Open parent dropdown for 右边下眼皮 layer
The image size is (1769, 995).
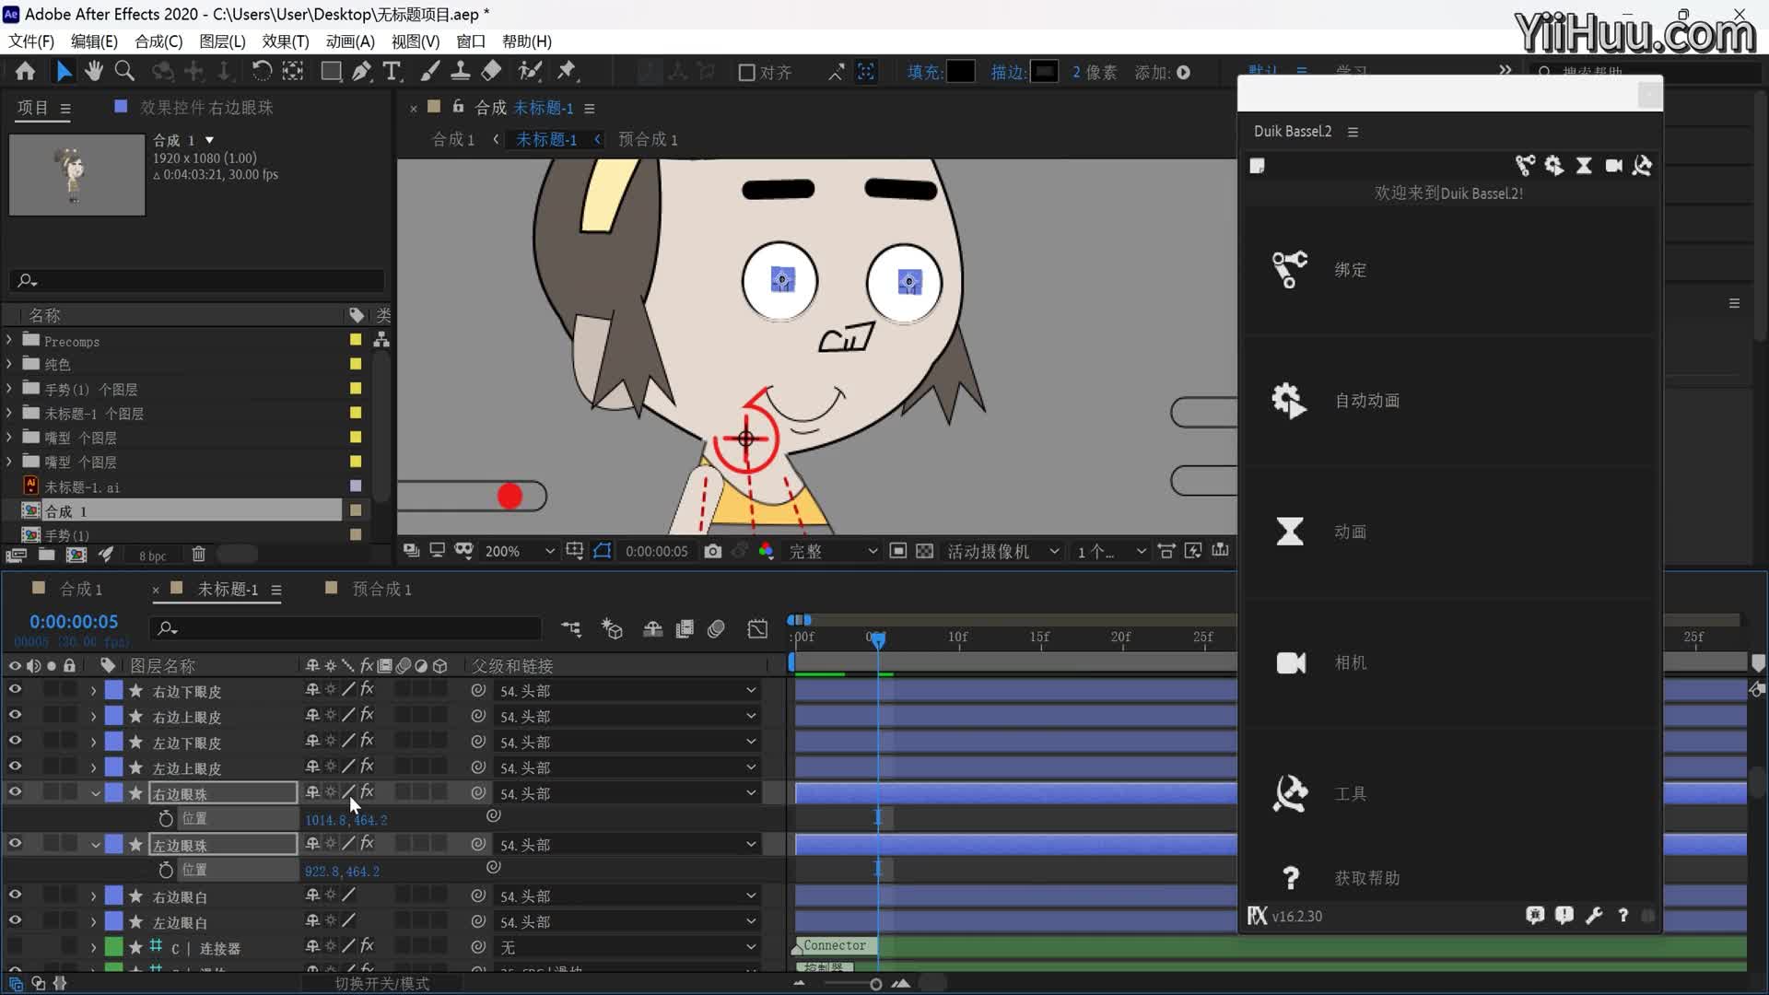point(628,690)
